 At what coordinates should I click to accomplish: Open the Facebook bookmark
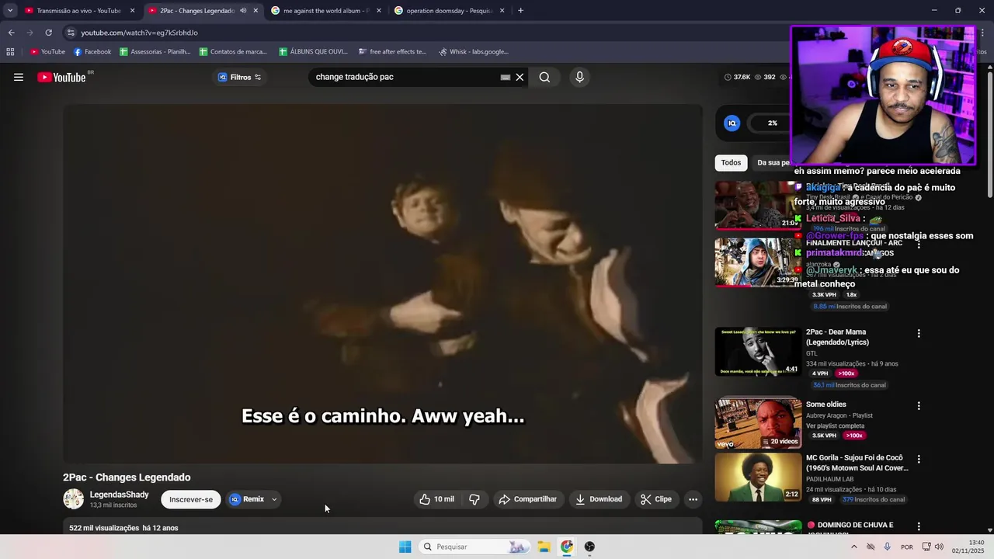92,52
